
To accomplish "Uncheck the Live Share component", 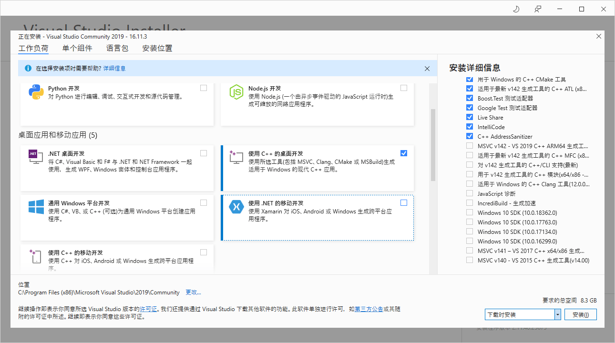I will click(x=470, y=117).
